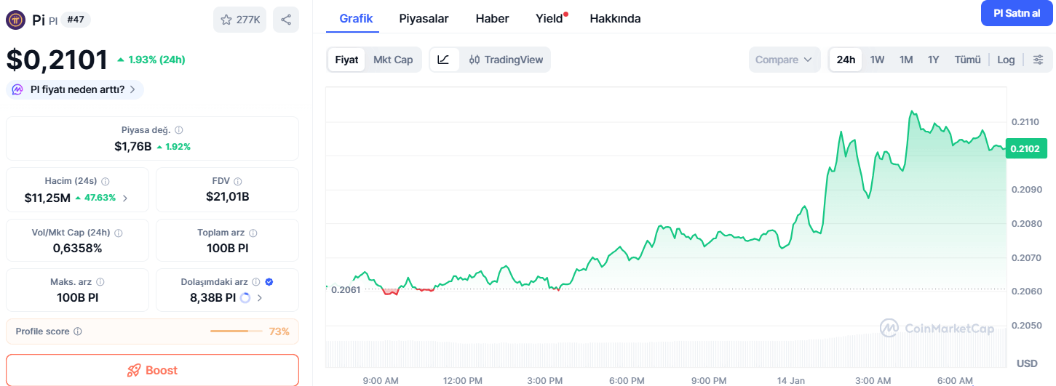Image resolution: width=1056 pixels, height=386 pixels.
Task: Click the #47 rank badge
Action: [x=76, y=20]
